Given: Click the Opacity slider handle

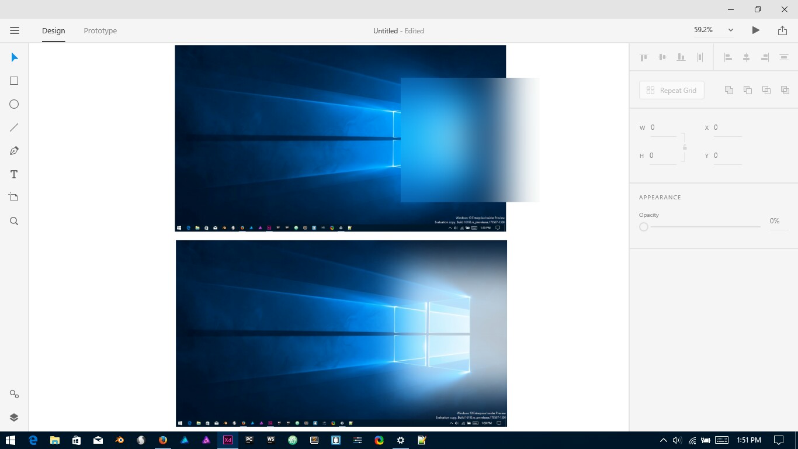Looking at the screenshot, I should (x=644, y=227).
